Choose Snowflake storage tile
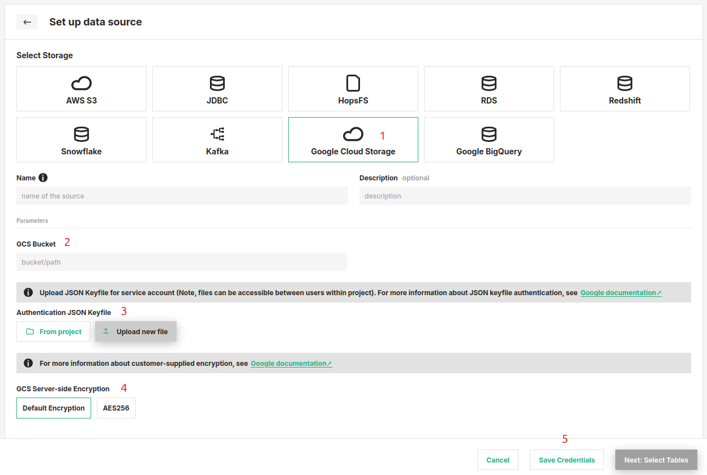The height and width of the screenshot is (475, 707). point(82,140)
